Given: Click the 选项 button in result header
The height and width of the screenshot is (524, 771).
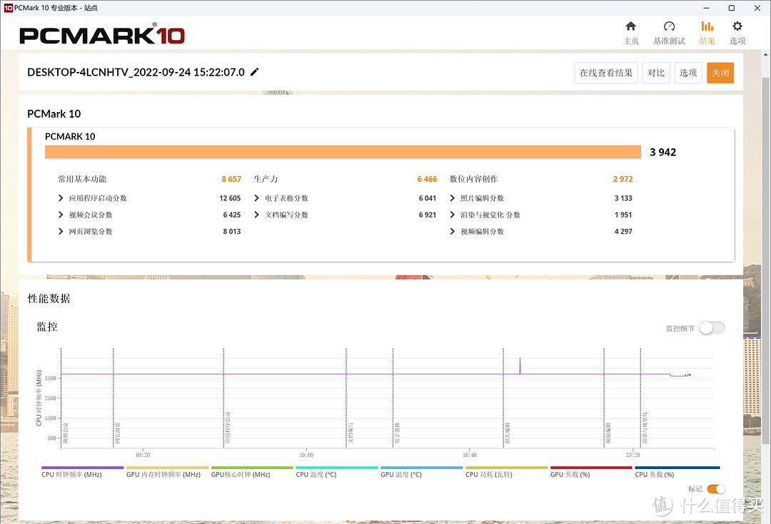Looking at the screenshot, I should tap(688, 73).
